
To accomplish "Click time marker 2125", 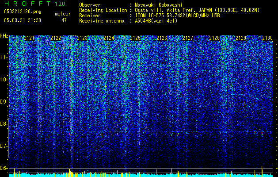I will click(135, 38).
